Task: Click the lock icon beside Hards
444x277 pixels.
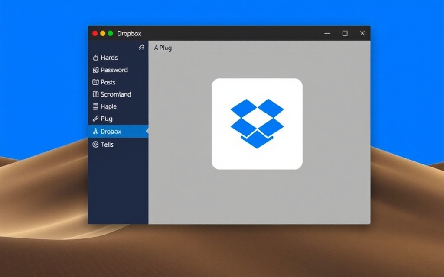Action: click(x=96, y=58)
